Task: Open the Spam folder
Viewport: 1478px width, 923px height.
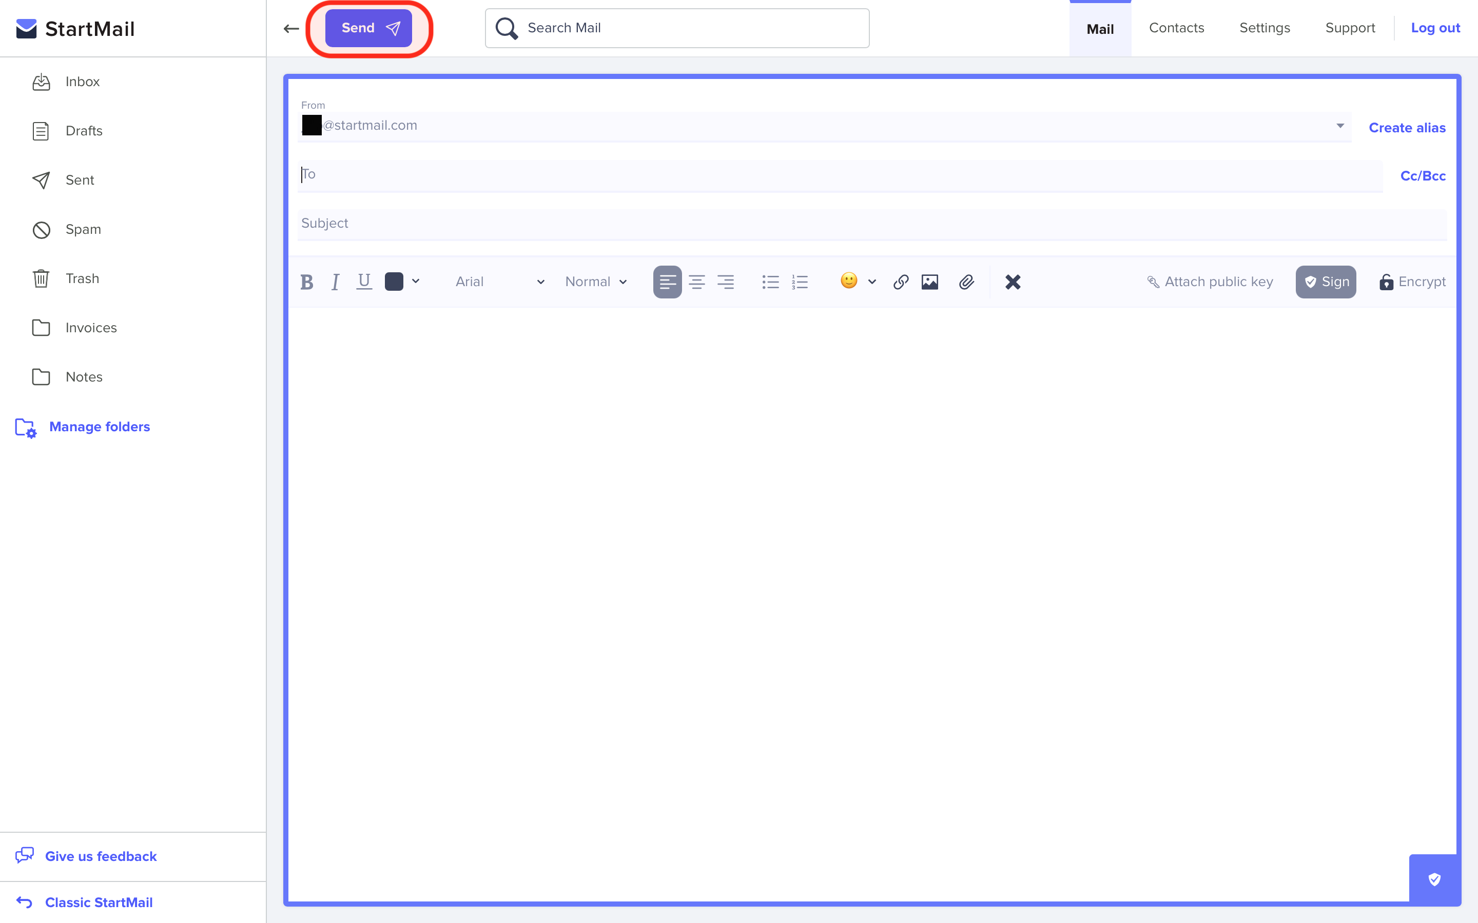Action: pos(83,229)
